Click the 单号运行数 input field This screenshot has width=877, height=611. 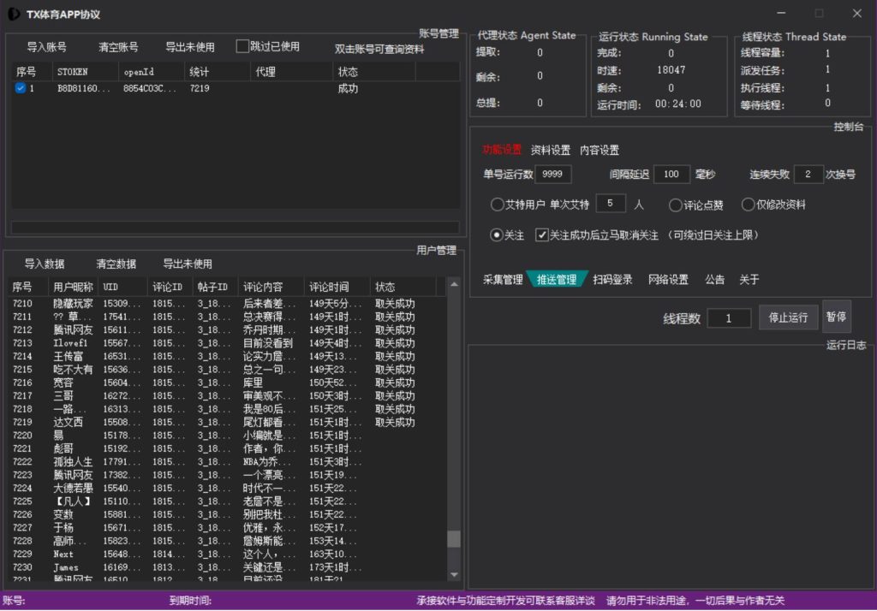pyautogui.click(x=552, y=175)
